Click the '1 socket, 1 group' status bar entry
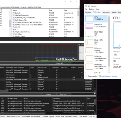Screen dimensions: 121x118 click(60, 116)
